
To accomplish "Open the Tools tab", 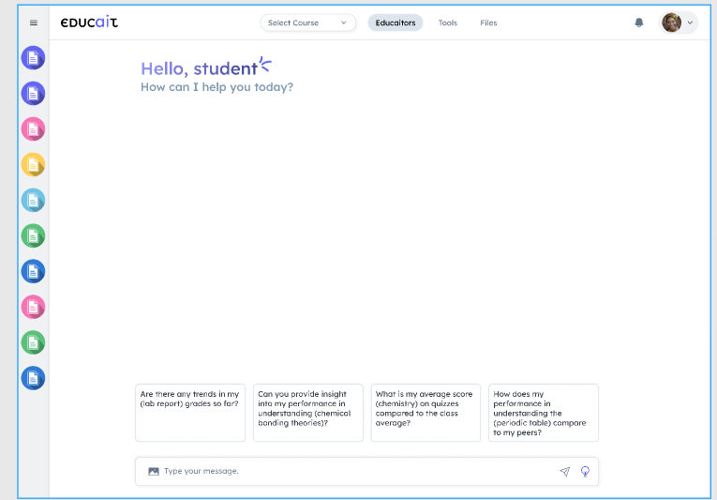I will (448, 23).
